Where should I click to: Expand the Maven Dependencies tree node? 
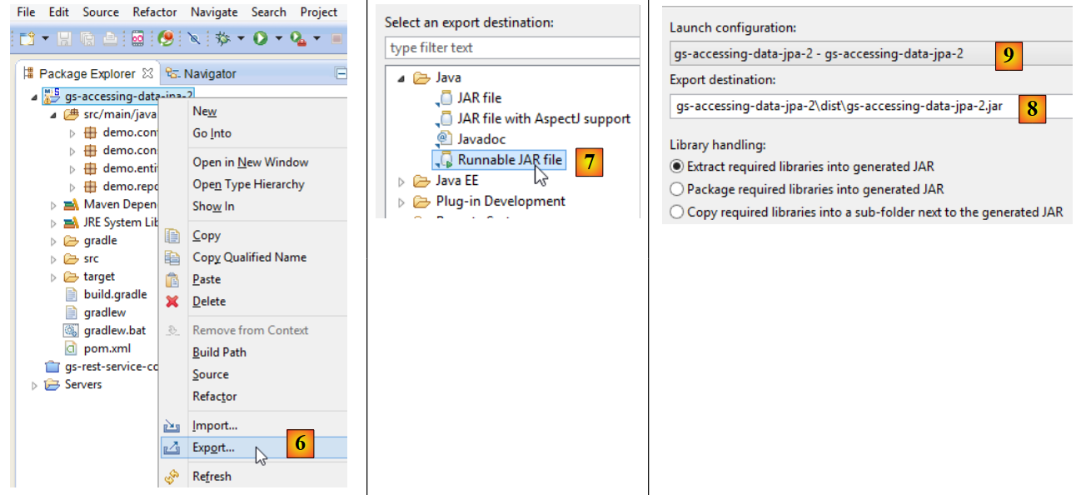tap(54, 205)
